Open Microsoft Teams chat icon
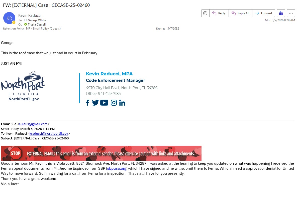 [x=281, y=13]
